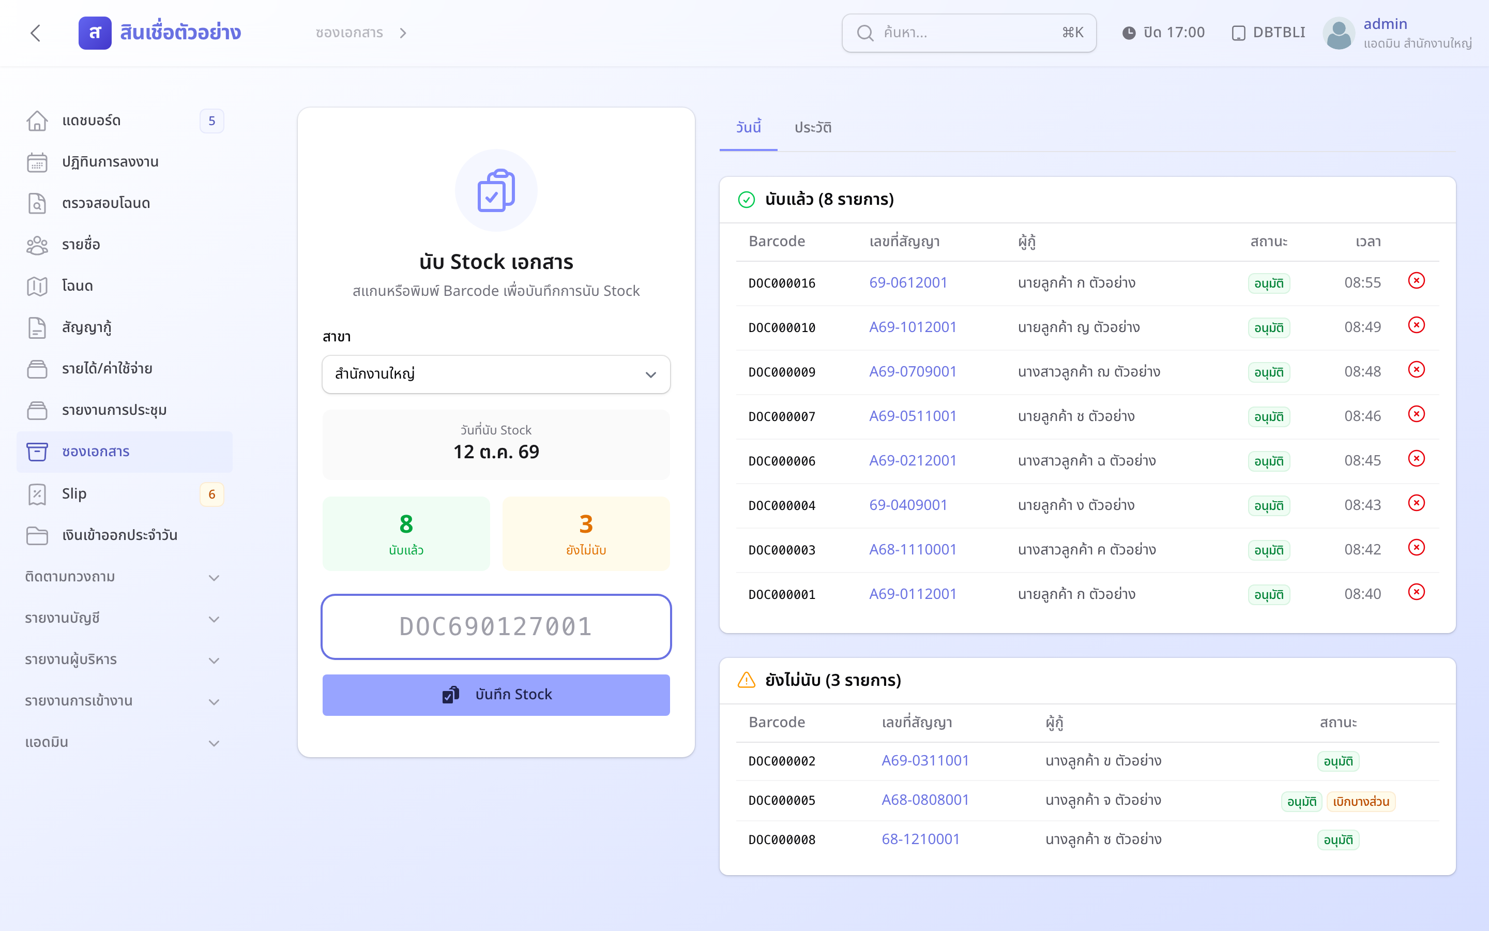Click the 3 ยังไม่นับ counter card
Viewport: 1489px width, 931px height.
[x=586, y=533]
